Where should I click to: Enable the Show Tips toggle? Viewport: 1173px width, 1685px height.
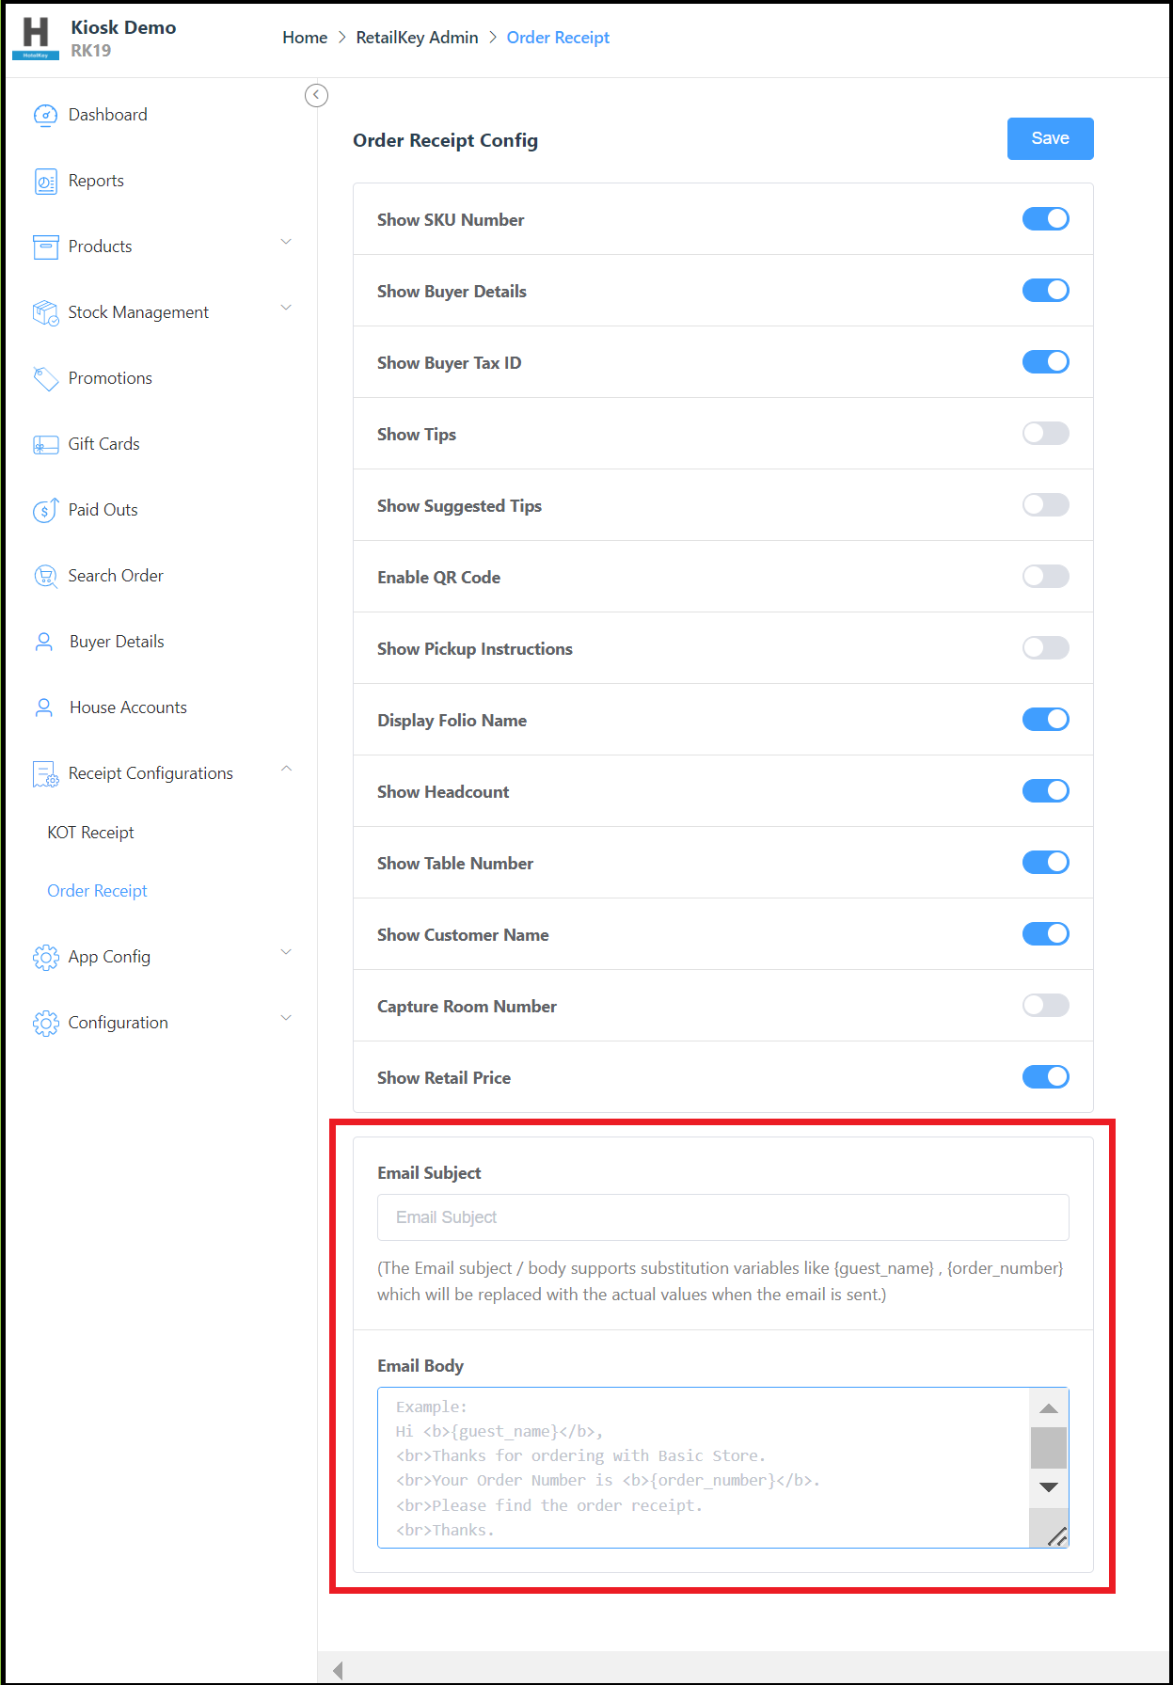pyautogui.click(x=1045, y=434)
